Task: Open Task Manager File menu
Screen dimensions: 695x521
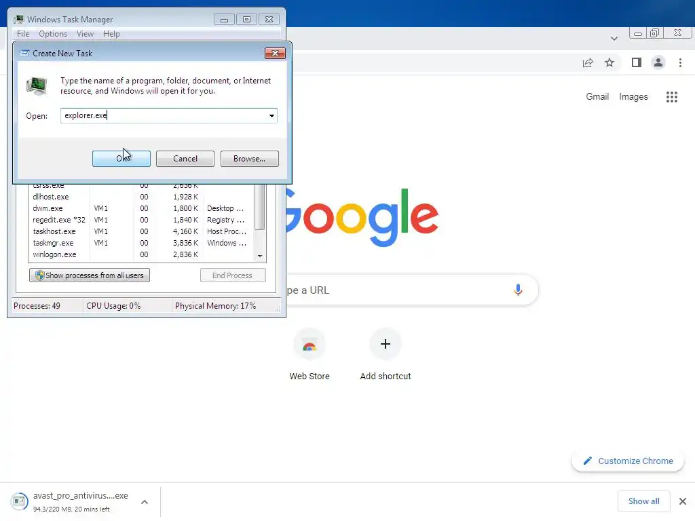Action: pyautogui.click(x=23, y=34)
